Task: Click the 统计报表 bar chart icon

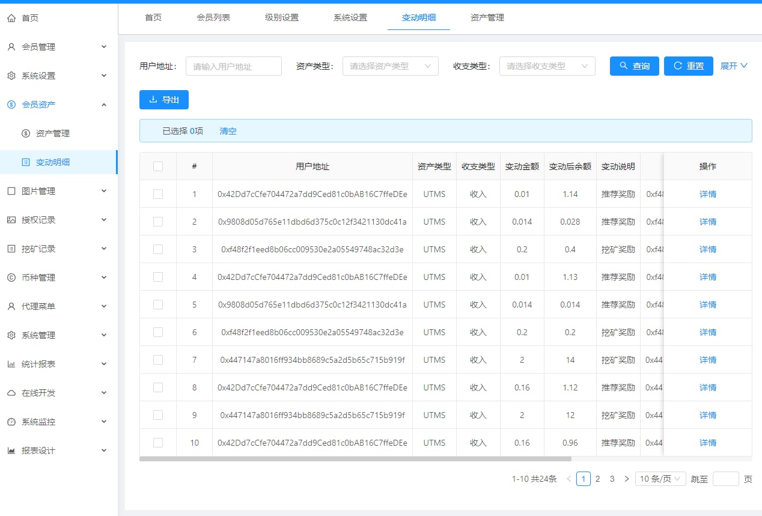Action: [x=11, y=364]
